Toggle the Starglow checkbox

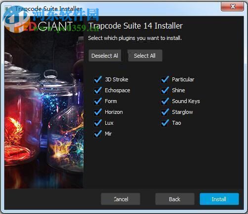[165, 112]
